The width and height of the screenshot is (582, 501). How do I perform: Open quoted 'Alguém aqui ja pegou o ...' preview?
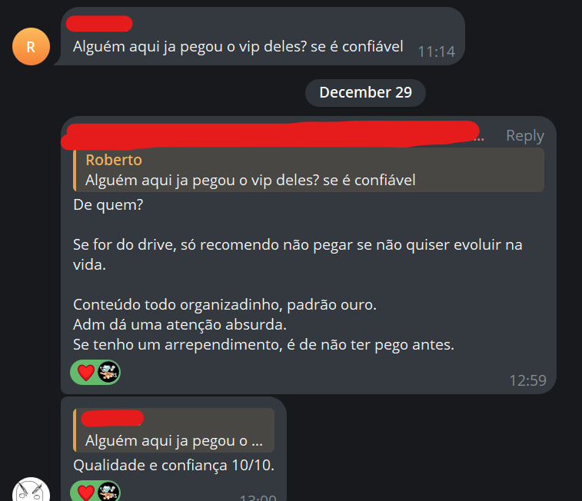[x=174, y=430]
